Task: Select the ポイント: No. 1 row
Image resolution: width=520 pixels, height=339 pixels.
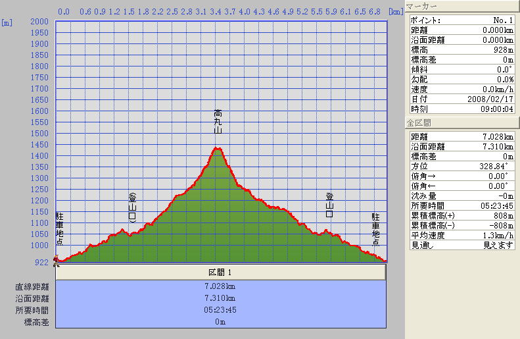Action: tap(462, 20)
